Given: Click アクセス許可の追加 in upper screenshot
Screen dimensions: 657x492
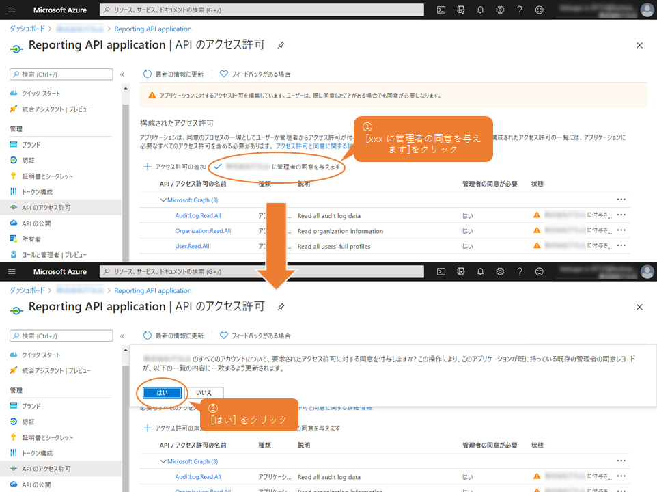Looking at the screenshot, I should [x=175, y=167].
